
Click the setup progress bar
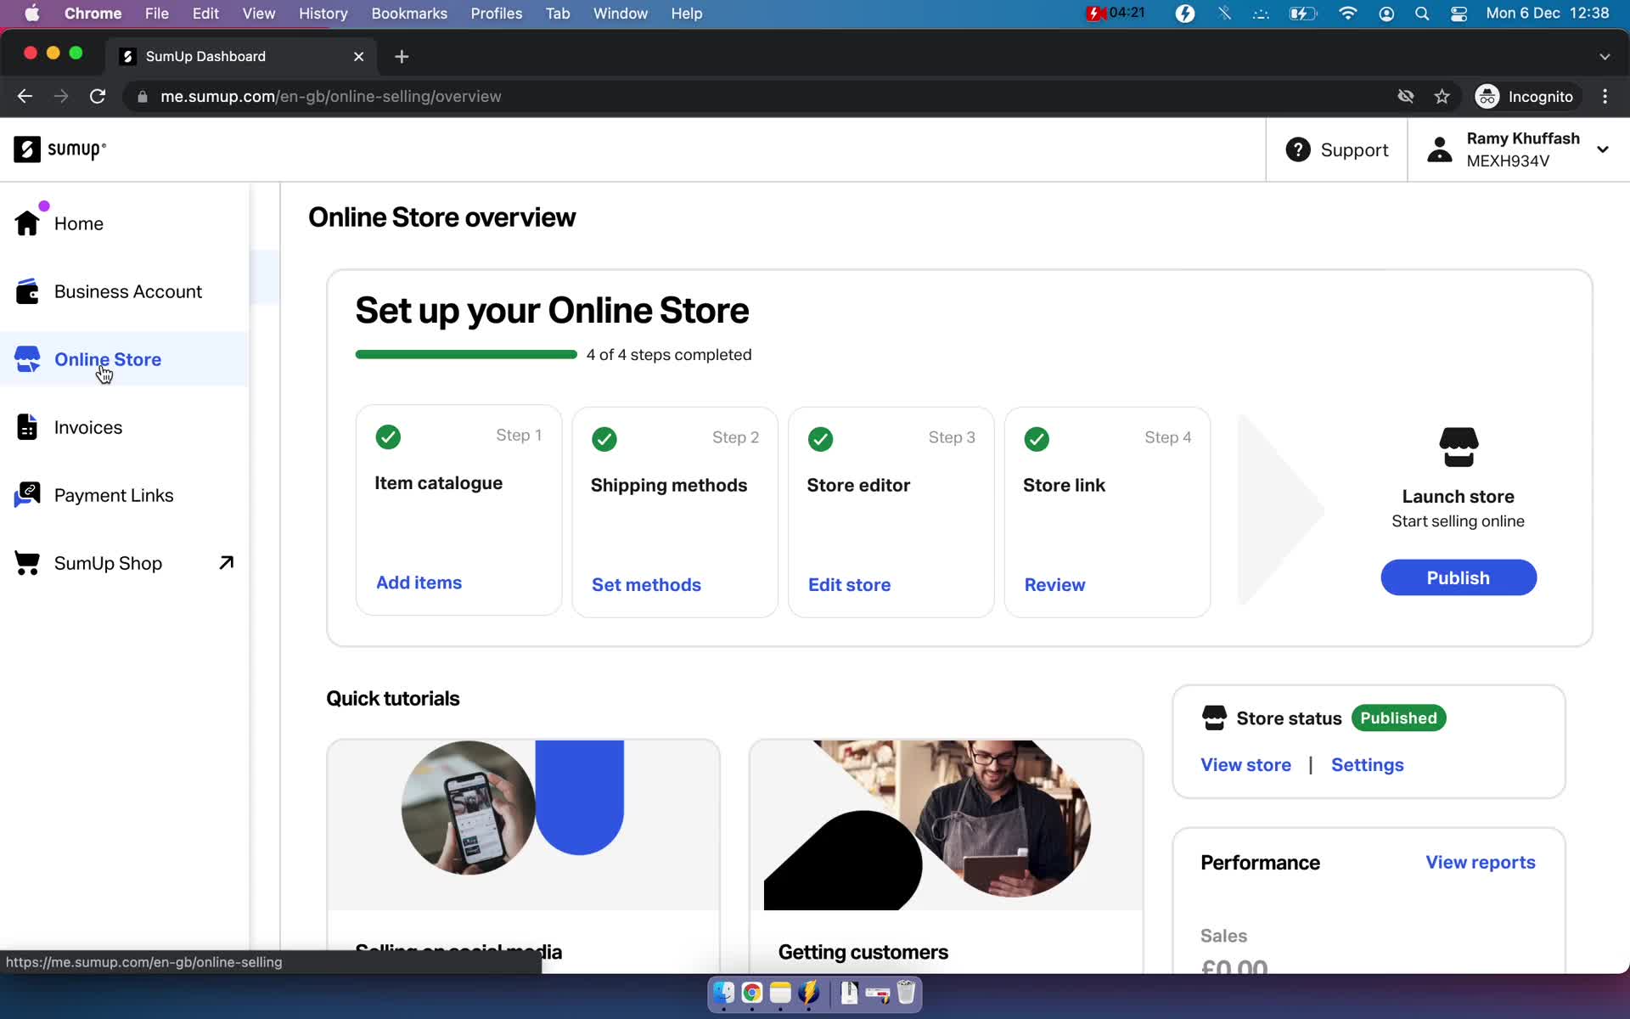tap(466, 355)
